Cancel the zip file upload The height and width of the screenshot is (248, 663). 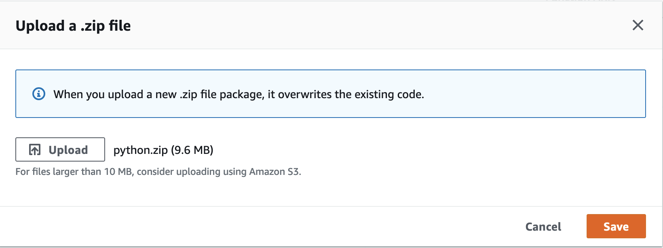coord(543,227)
